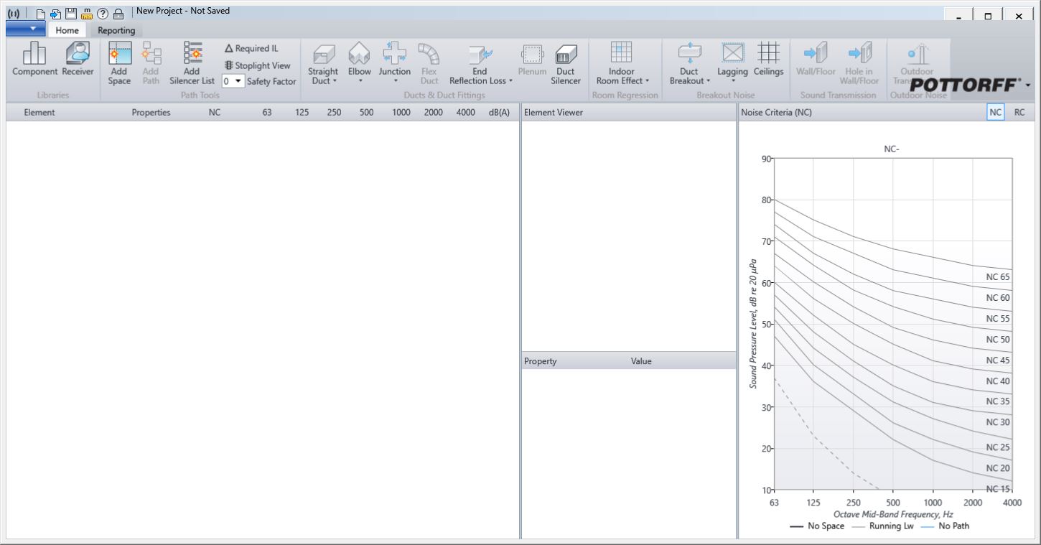Screen dimensions: 1041x545
Task: Expand the Straight Duct options
Action: [x=323, y=75]
